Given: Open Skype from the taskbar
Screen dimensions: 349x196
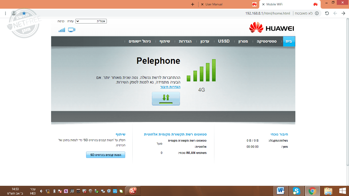Looking at the screenshot, I should [x=296, y=191].
